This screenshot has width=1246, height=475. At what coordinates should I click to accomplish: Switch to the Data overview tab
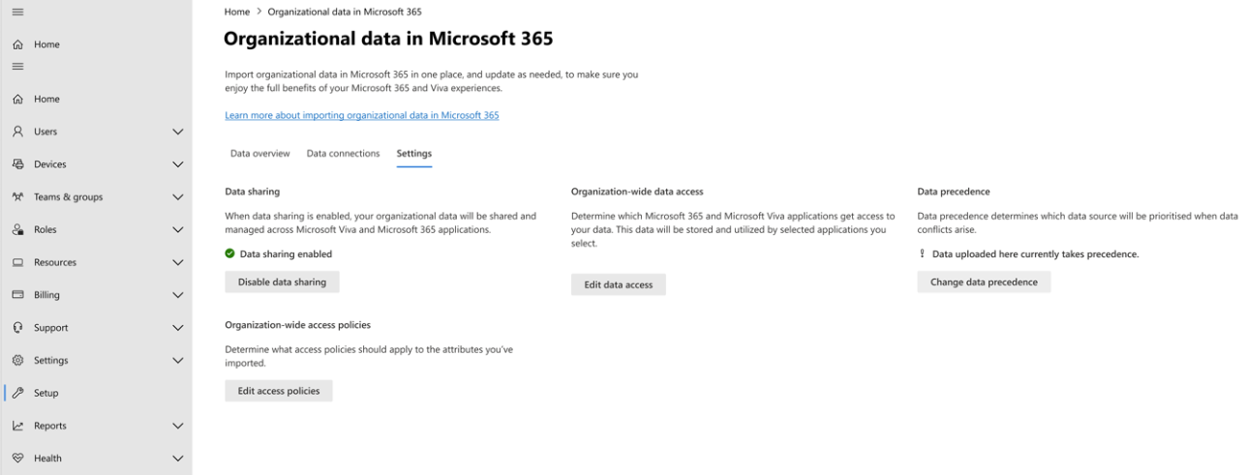click(x=259, y=154)
